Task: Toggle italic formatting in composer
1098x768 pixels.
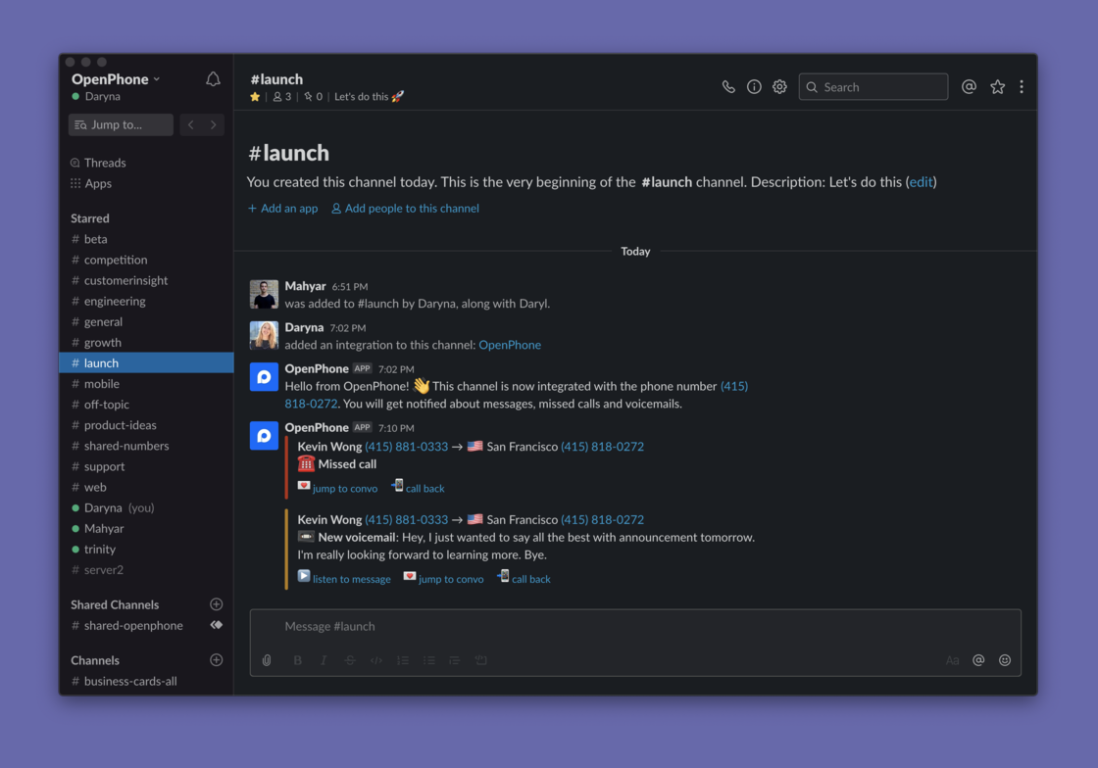Action: (x=324, y=660)
